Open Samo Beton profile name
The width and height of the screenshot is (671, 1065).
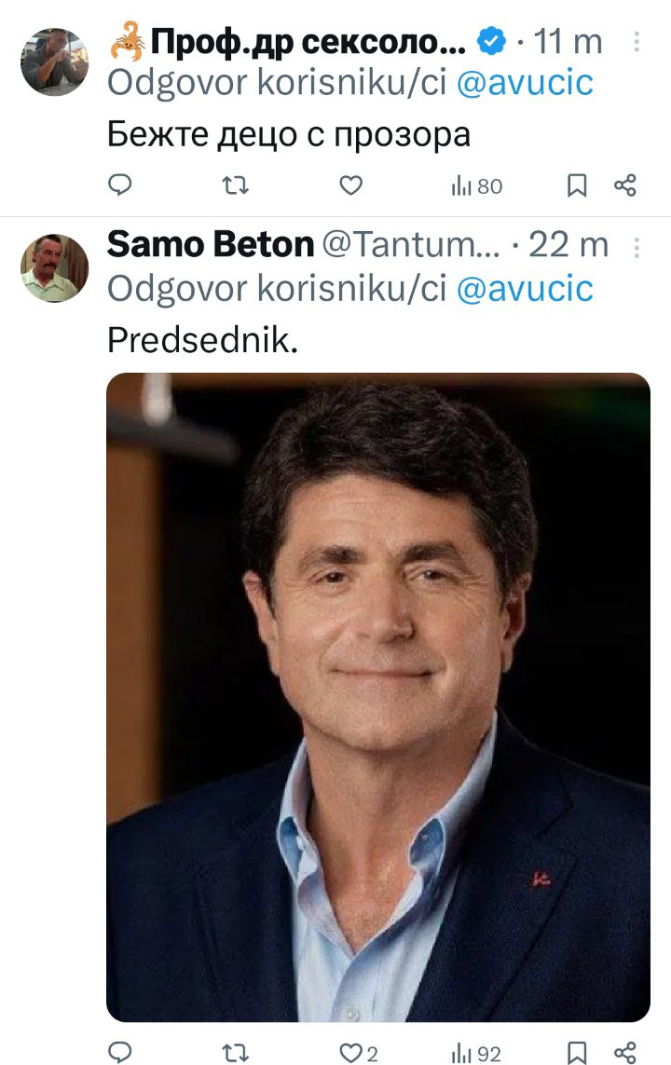coord(211,244)
